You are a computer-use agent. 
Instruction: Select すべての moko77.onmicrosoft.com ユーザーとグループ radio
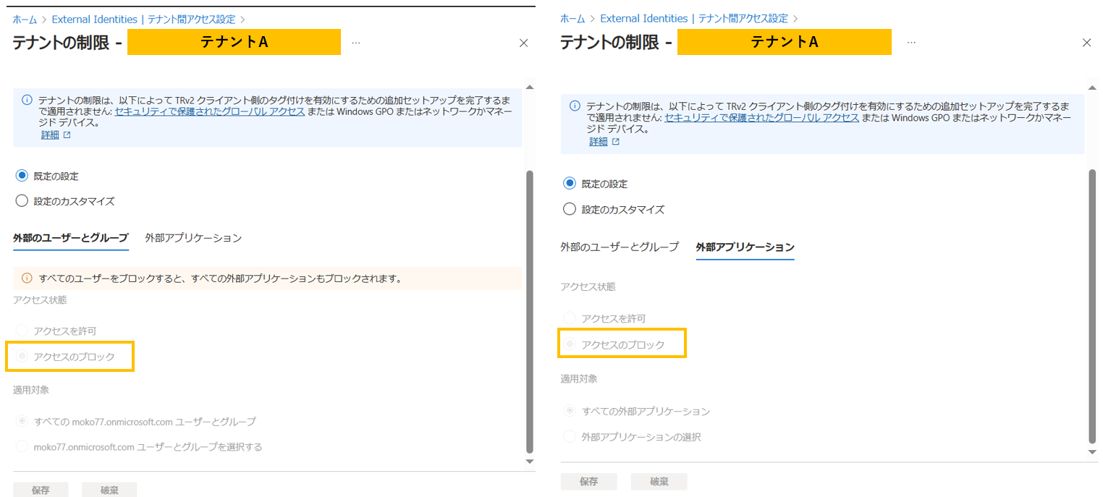(22, 421)
